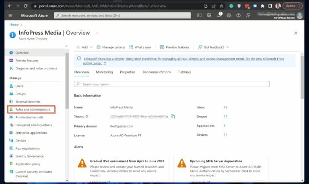Click the Gradual IPv6 enablement alert title
The height and width of the screenshot is (184, 309).
coord(127,161)
